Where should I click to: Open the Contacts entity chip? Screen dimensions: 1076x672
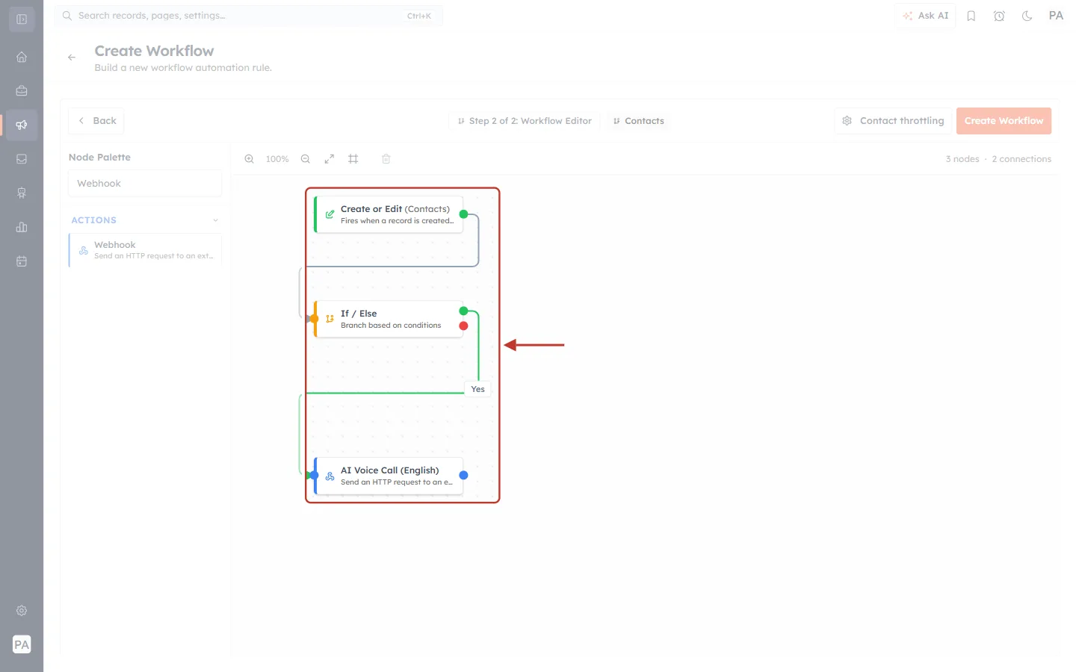coord(639,121)
